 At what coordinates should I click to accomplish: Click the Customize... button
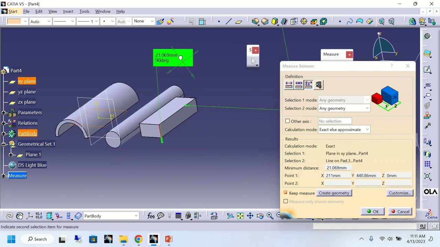(x=400, y=193)
